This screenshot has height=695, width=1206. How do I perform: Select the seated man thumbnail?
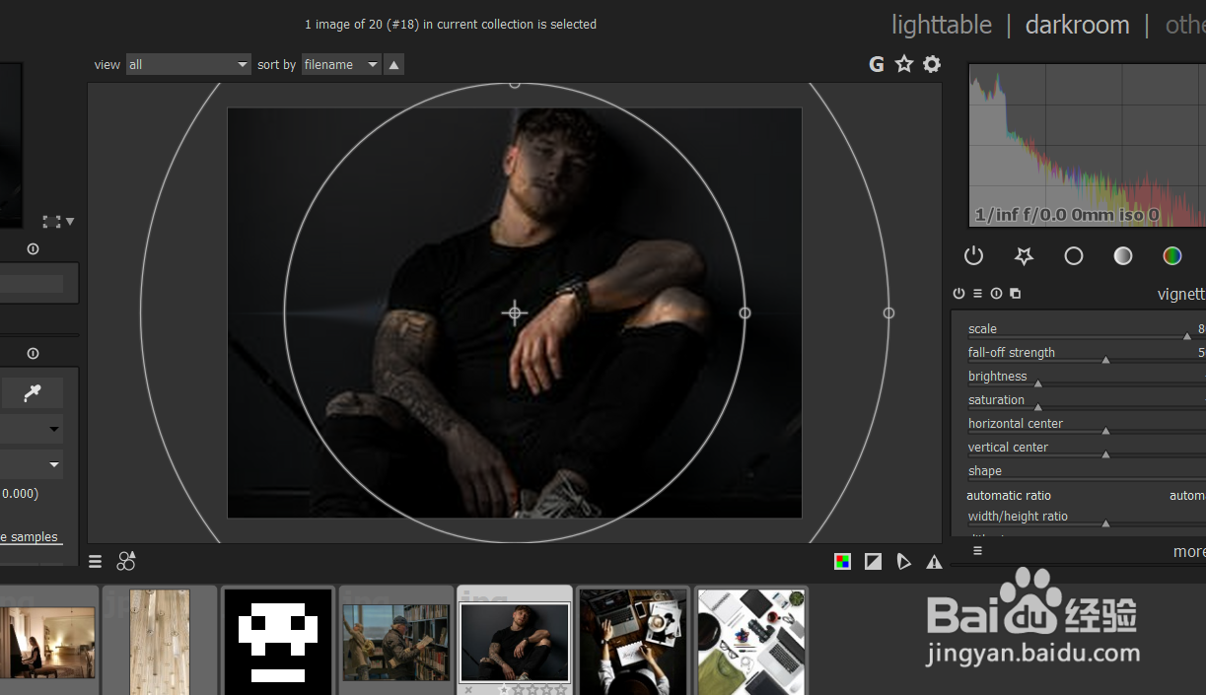coord(515,643)
